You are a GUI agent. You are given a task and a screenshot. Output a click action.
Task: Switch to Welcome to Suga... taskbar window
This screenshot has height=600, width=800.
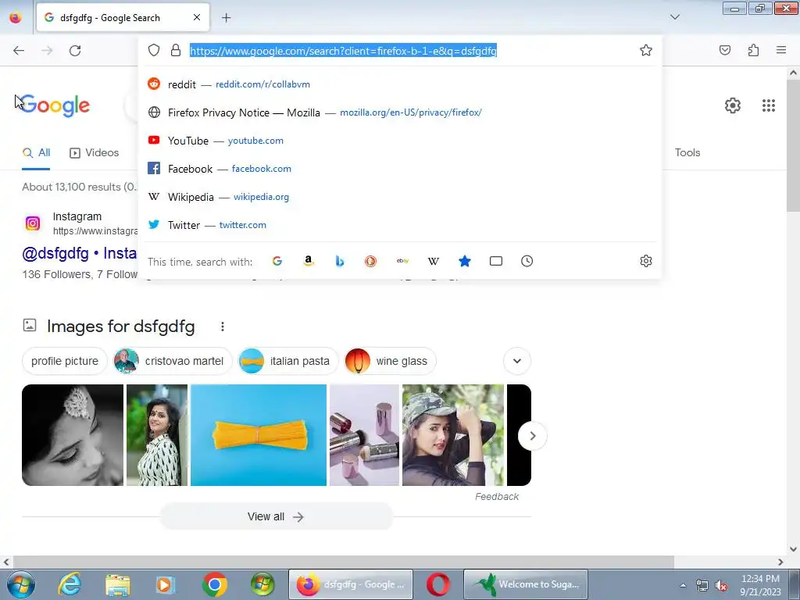[526, 584]
